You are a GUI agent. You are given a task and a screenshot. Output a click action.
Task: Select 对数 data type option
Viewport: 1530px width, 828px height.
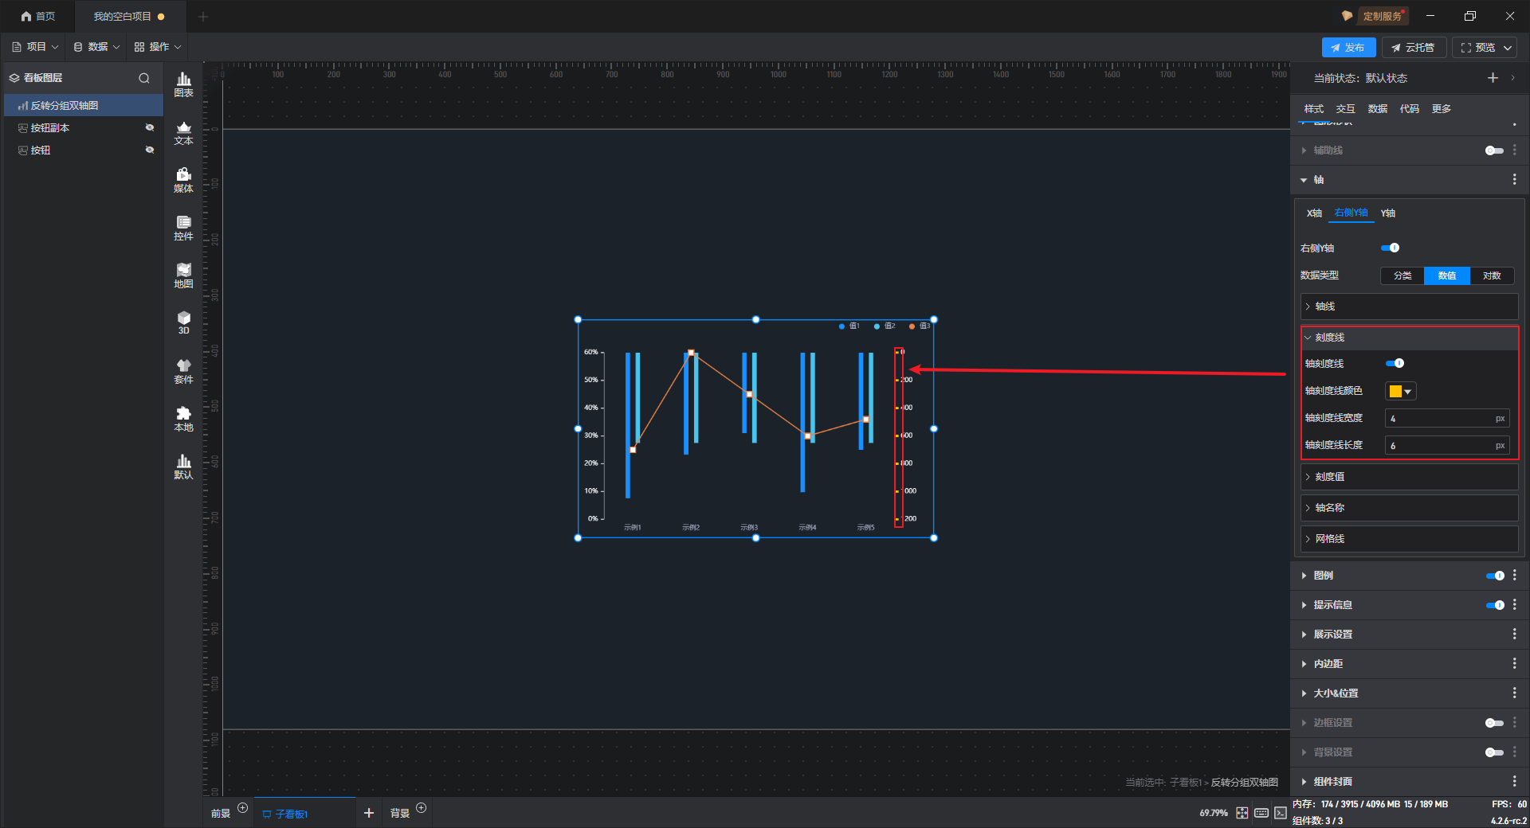coord(1491,275)
